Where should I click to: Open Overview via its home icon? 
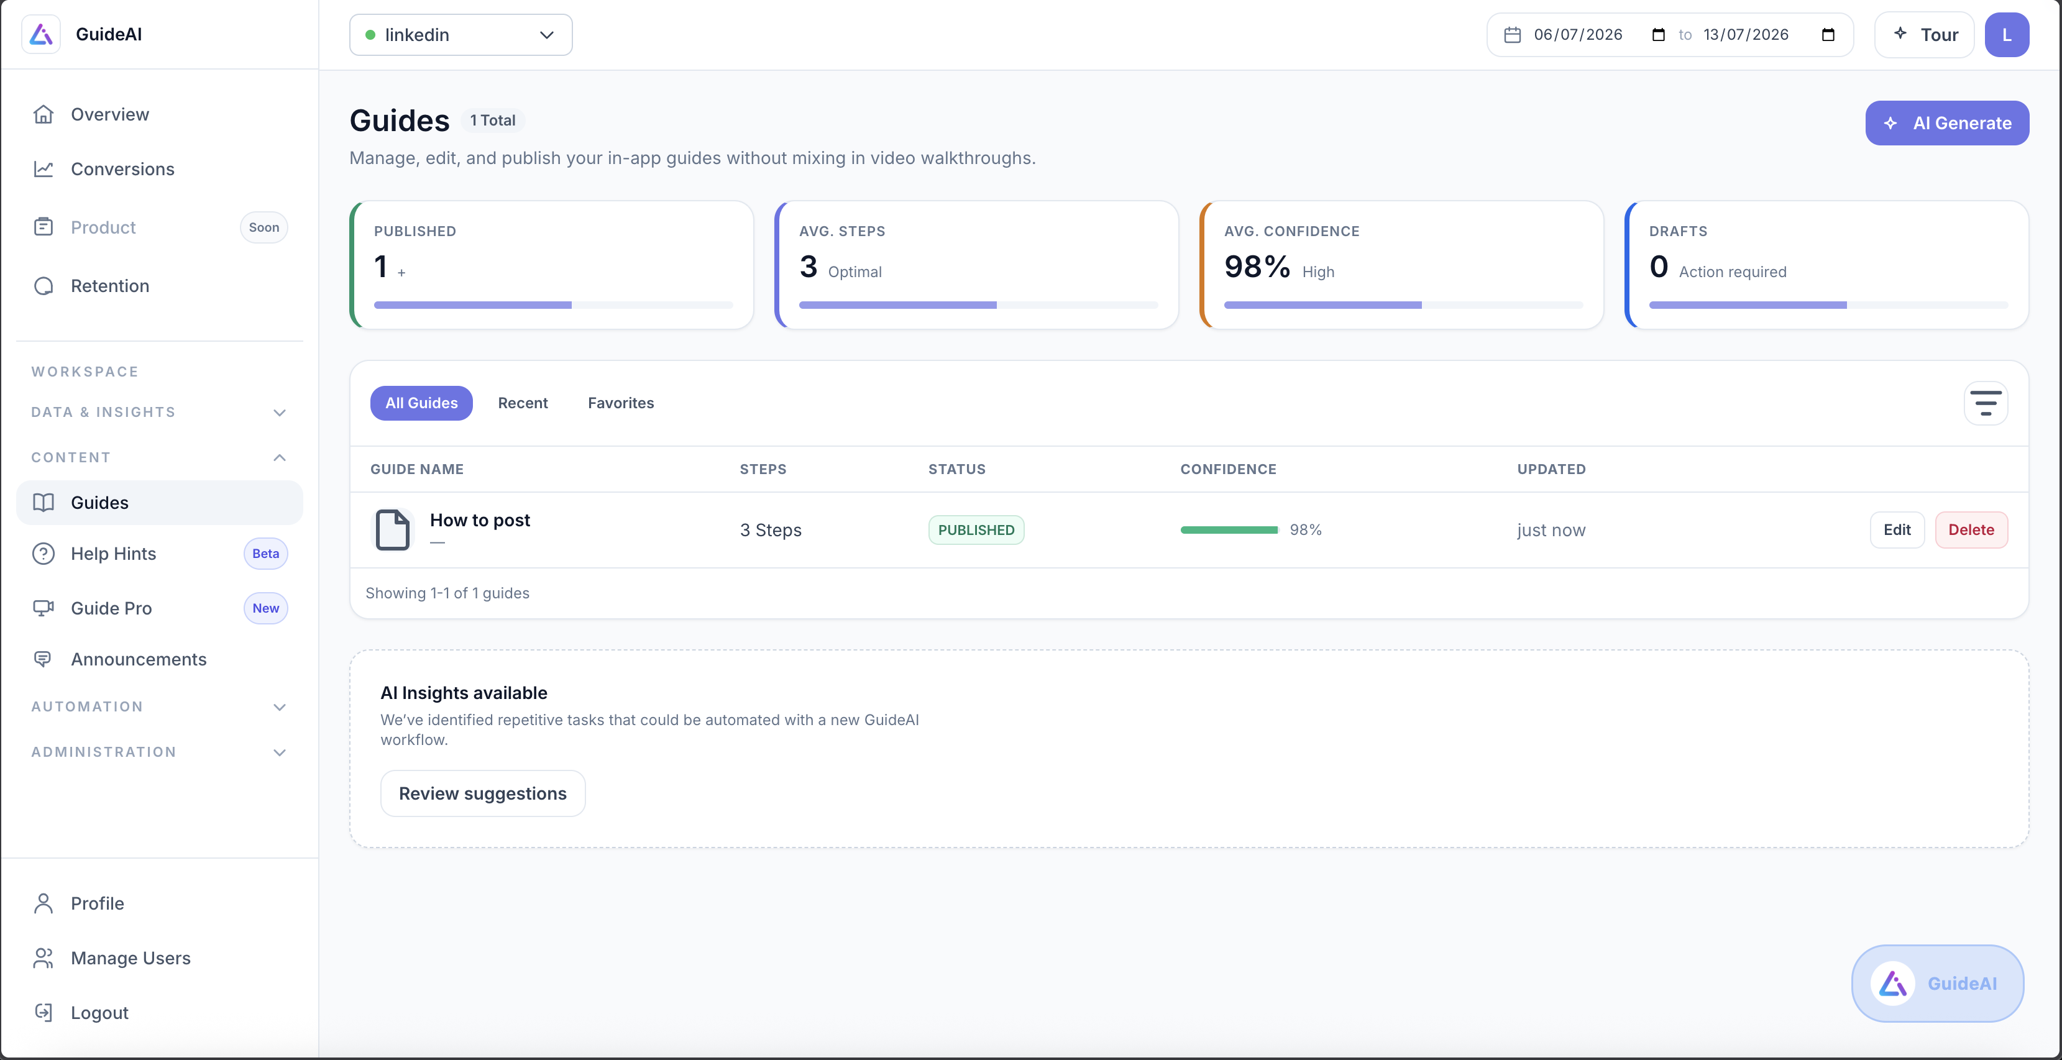[x=44, y=114]
